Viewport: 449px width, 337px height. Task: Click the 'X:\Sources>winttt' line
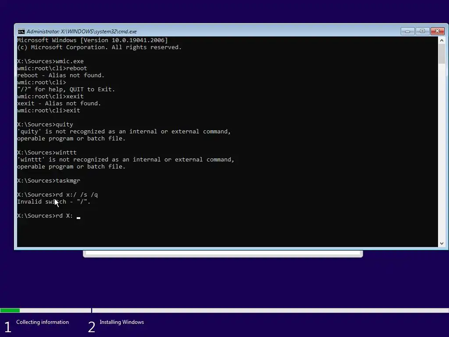point(47,152)
